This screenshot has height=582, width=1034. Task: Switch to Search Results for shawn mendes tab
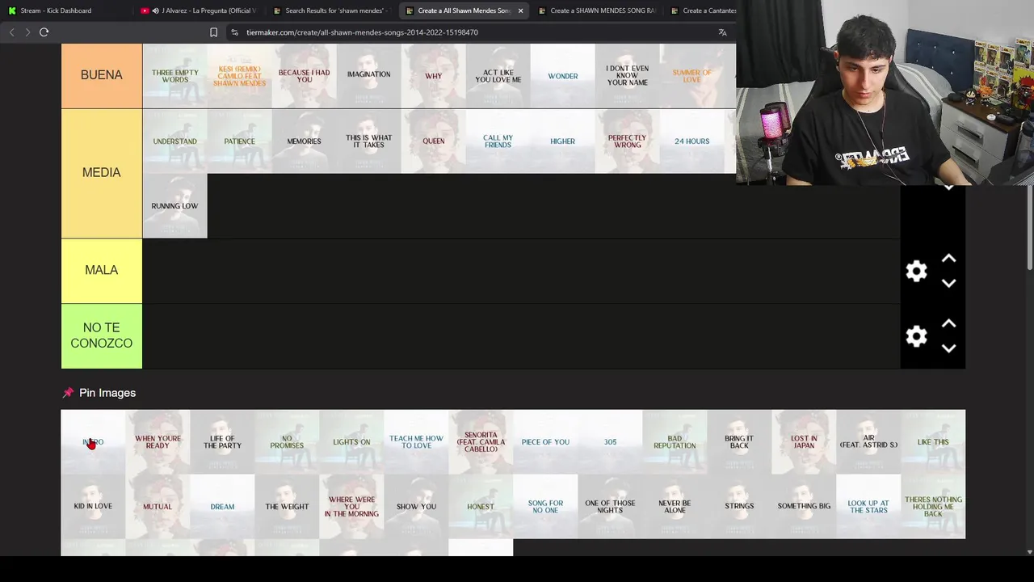(x=330, y=11)
